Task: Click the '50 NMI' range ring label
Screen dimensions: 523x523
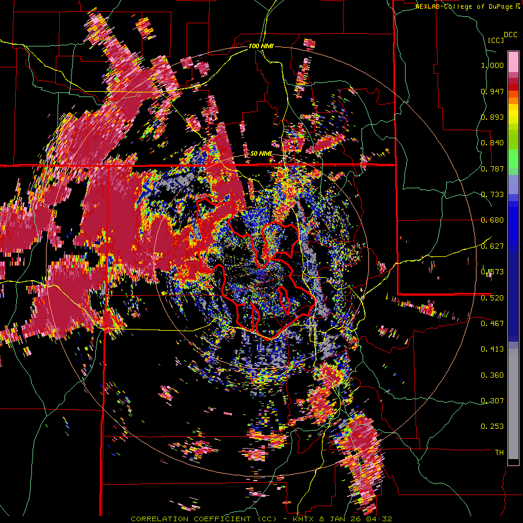Action: click(x=261, y=154)
